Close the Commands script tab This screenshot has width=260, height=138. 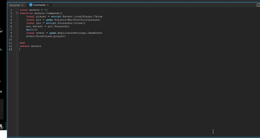48,5
